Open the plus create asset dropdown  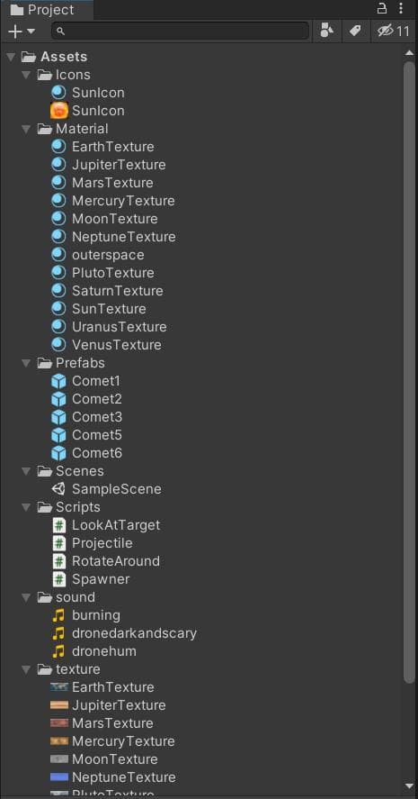[22, 32]
